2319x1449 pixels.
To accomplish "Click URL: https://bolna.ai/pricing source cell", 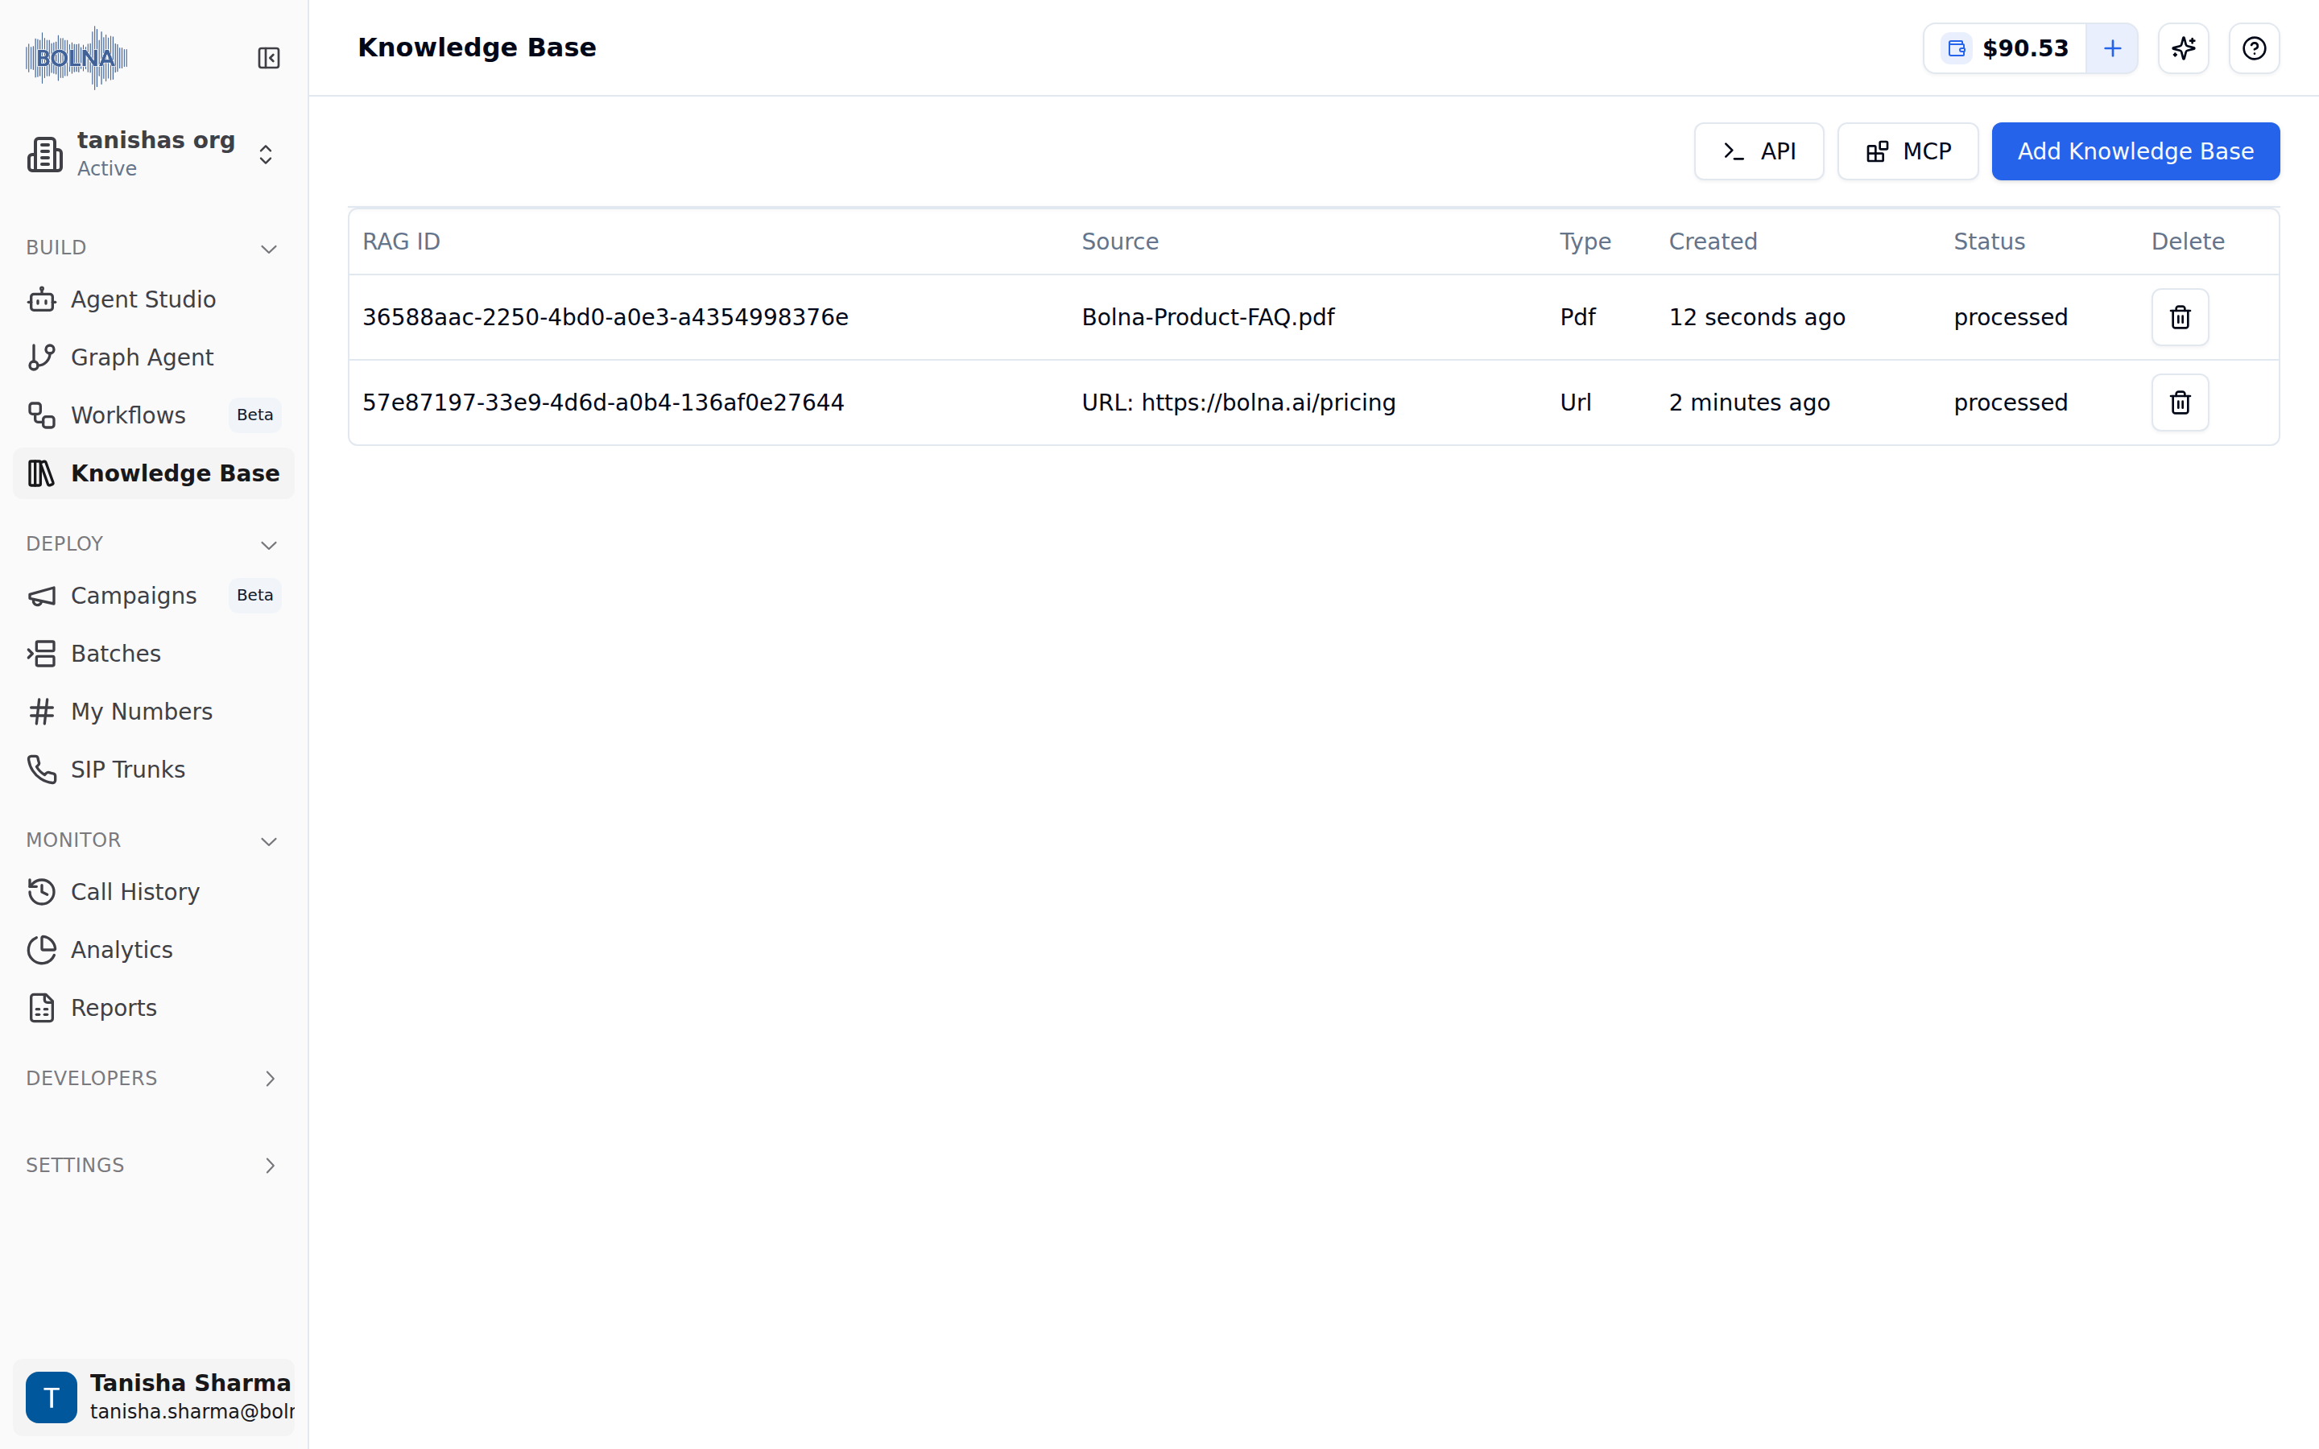I will click(x=1238, y=402).
